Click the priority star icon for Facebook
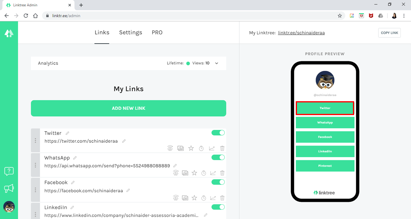The height and width of the screenshot is (219, 411). [194, 198]
